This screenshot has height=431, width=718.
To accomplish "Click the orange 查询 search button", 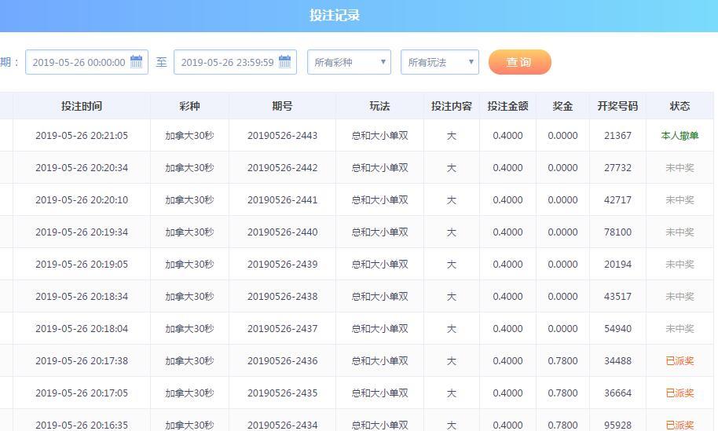I will pyautogui.click(x=520, y=62).
